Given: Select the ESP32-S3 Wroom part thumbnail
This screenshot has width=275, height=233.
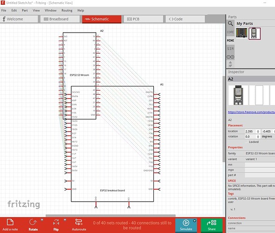Looking at the screenshot, I should pos(254,34).
